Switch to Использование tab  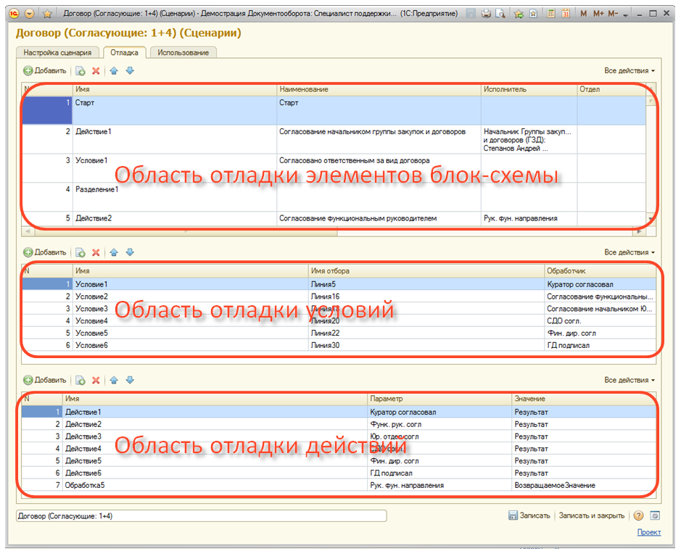point(183,53)
